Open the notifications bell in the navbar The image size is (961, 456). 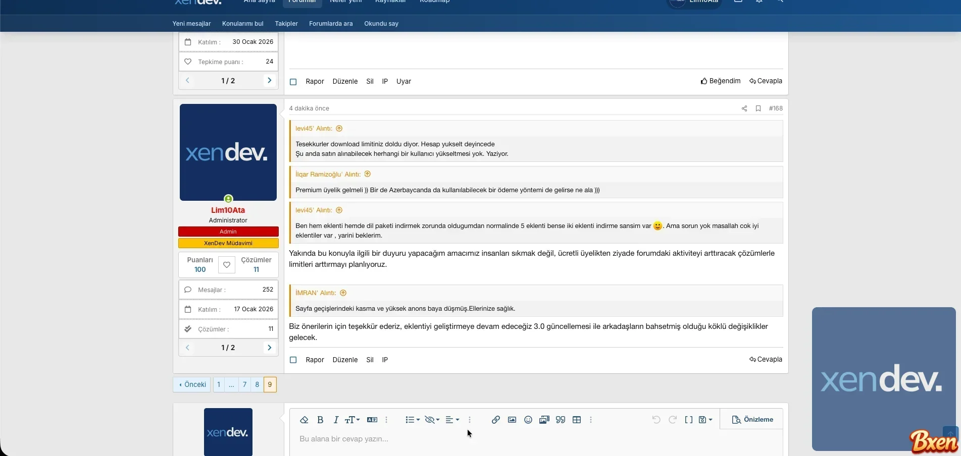click(x=758, y=2)
